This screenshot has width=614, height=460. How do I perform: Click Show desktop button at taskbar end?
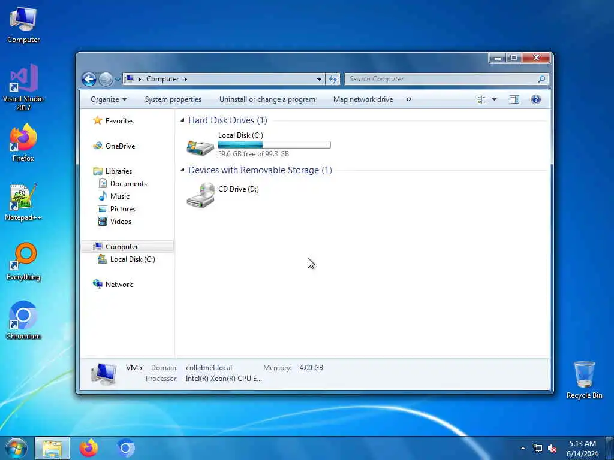pos(610,448)
